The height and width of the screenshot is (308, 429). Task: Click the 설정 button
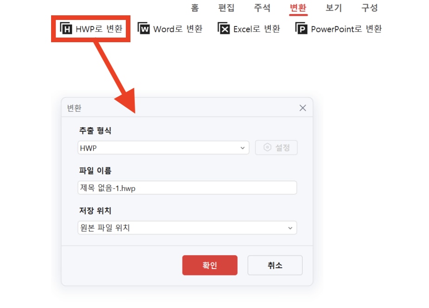click(276, 148)
